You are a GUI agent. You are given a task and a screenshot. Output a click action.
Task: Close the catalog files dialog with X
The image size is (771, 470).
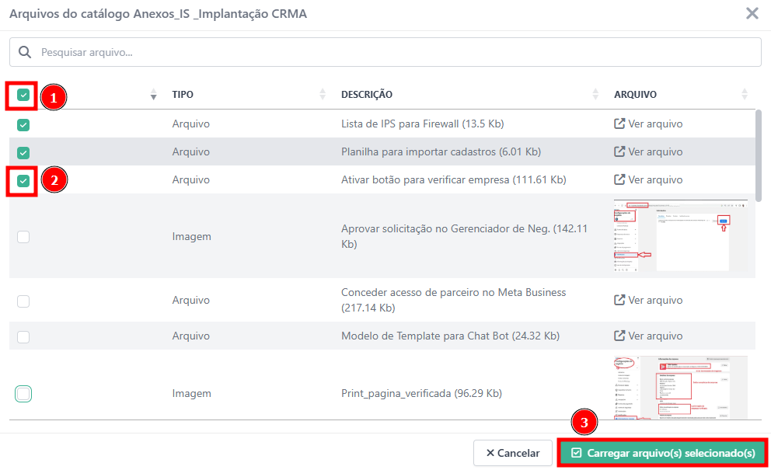point(752,13)
